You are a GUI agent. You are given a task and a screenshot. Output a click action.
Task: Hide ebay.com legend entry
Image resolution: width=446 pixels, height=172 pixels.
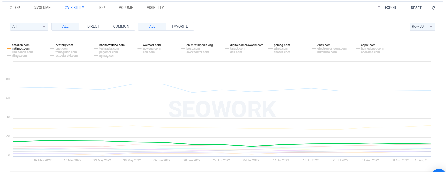[321, 45]
